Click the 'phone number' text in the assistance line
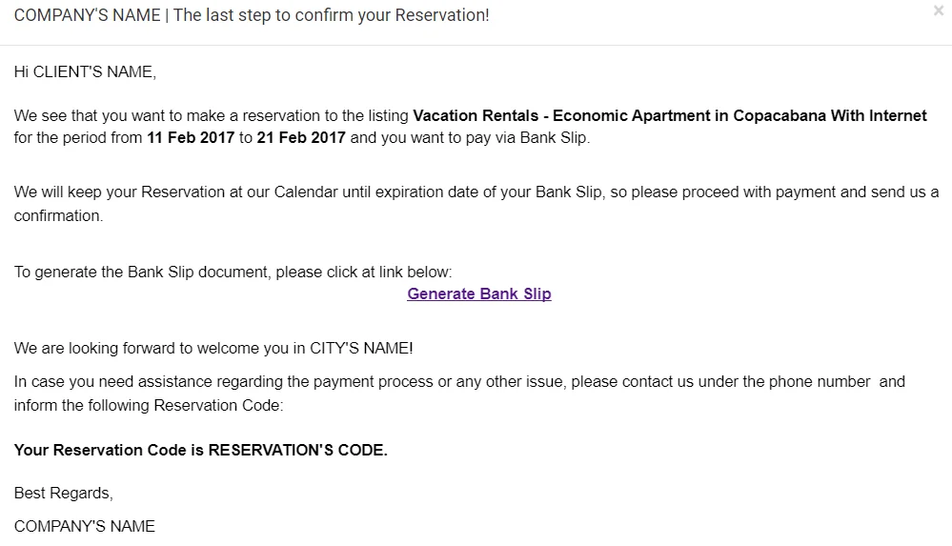The width and height of the screenshot is (952, 546). 824,381
